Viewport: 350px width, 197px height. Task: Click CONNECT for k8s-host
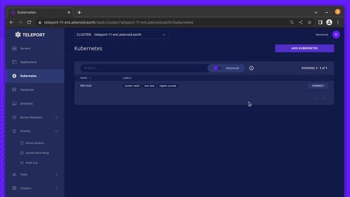click(x=318, y=86)
